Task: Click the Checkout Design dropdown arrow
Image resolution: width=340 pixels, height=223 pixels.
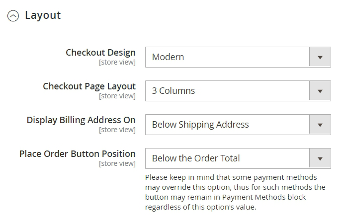Action: coord(320,57)
